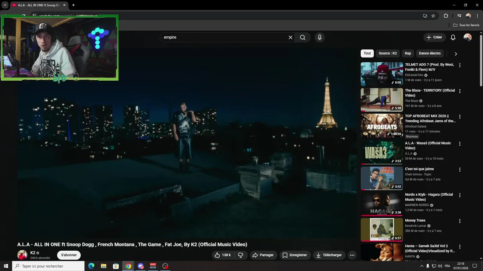483x271 pixels.
Task: Click install app icon in address bar
Action: click(425, 16)
